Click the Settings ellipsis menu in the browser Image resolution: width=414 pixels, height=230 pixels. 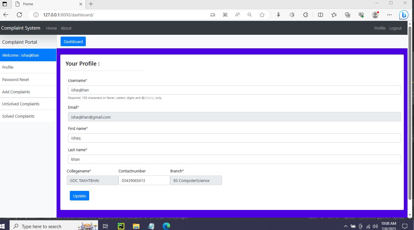[389, 14]
